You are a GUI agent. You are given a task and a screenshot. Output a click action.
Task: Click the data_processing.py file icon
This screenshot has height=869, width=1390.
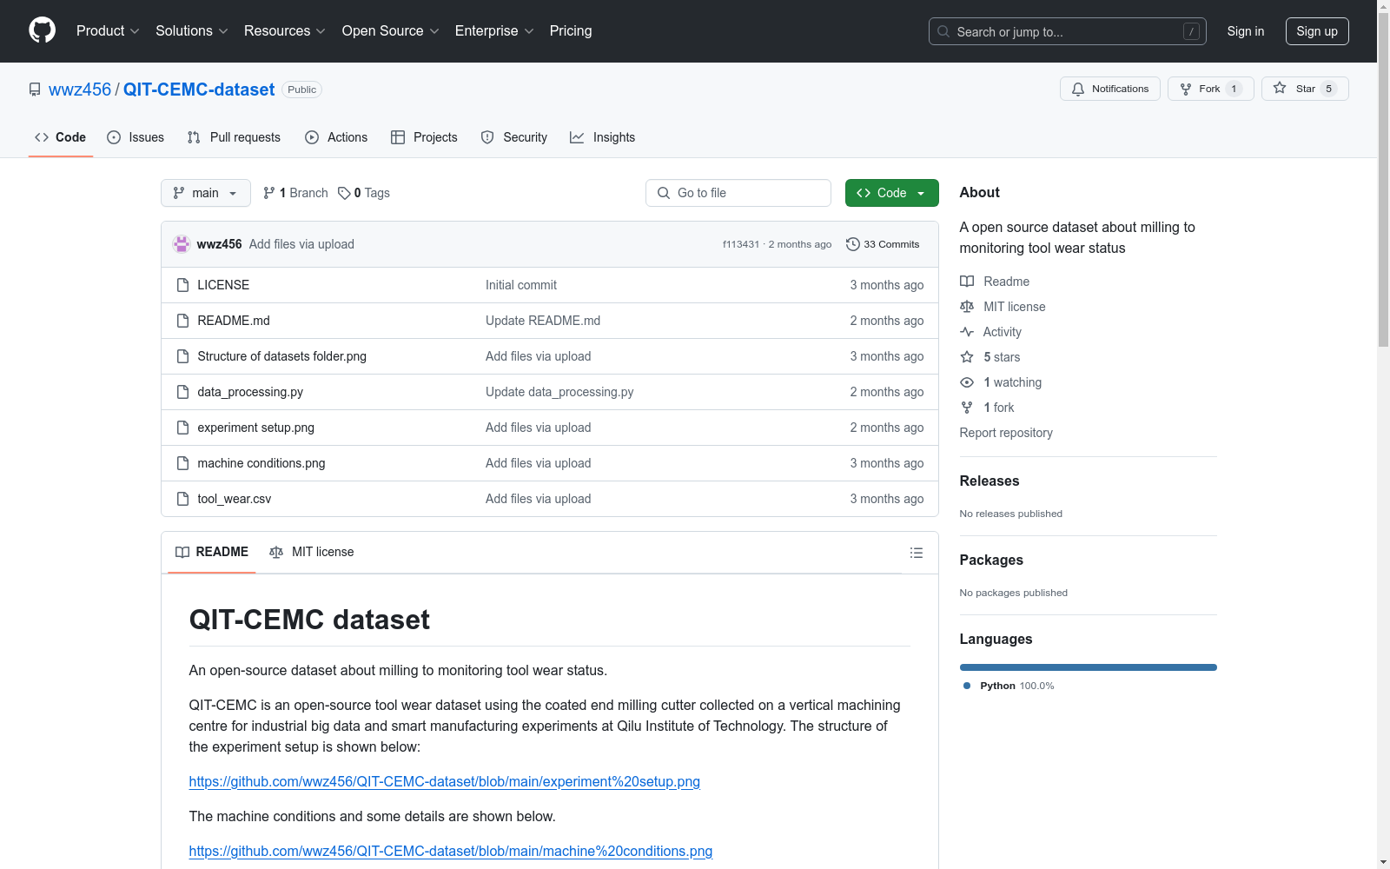(182, 392)
